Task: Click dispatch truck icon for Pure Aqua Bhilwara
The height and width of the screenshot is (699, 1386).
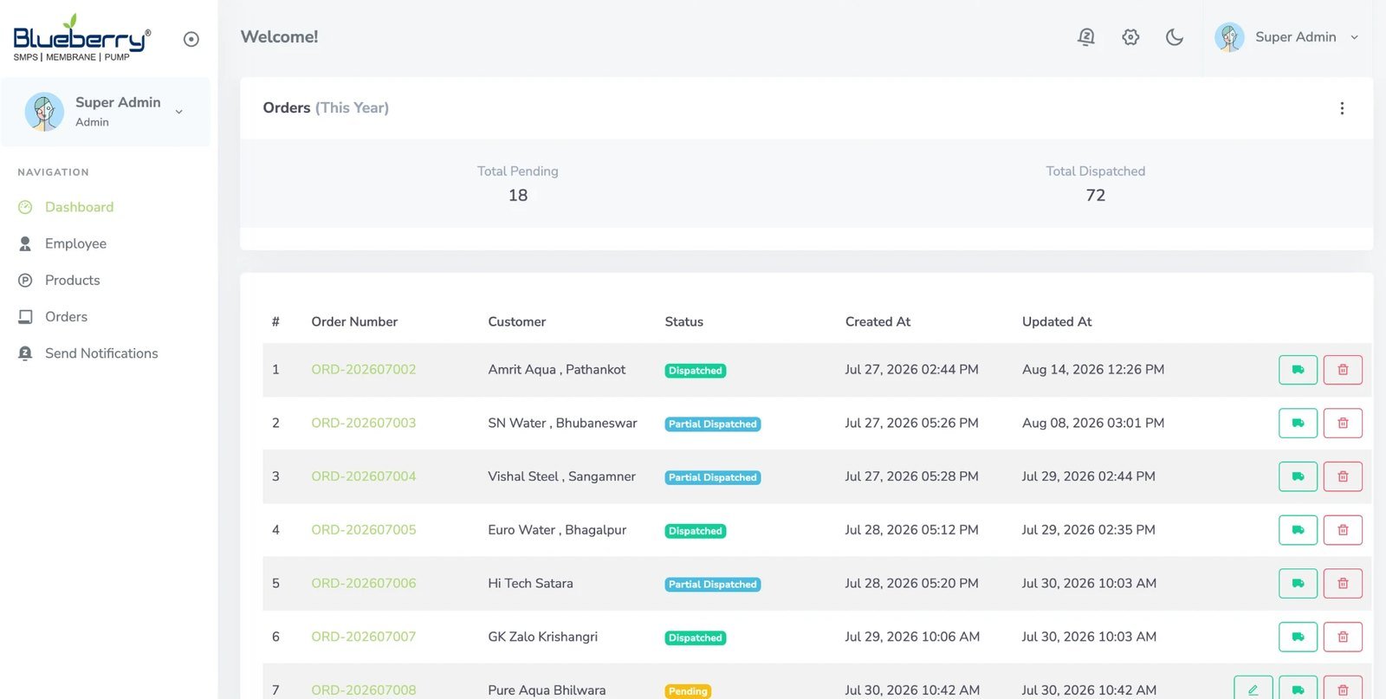Action: (x=1298, y=688)
